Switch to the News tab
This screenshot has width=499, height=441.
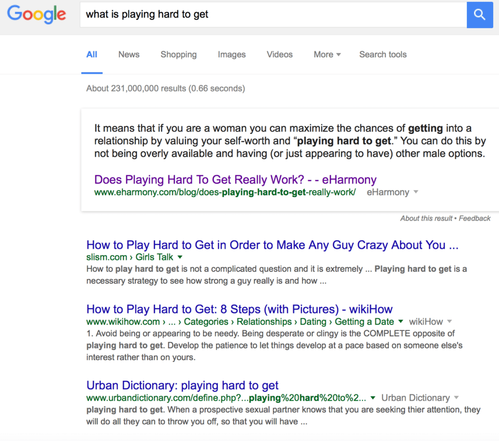(129, 55)
